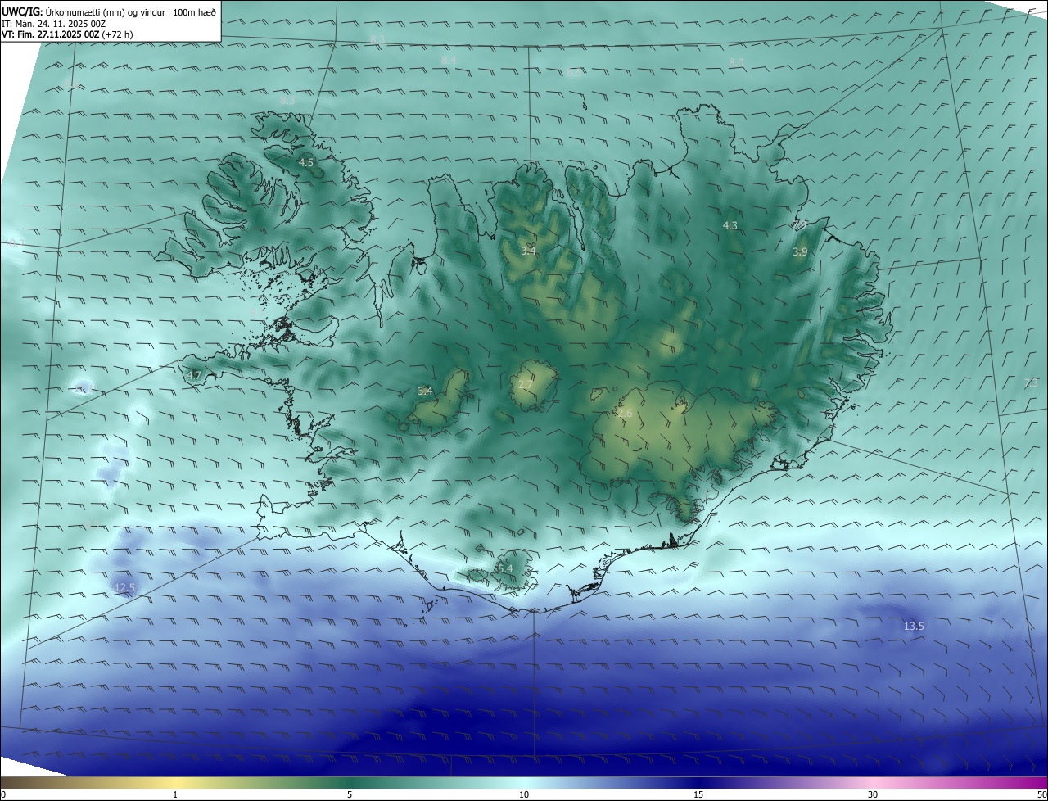Click the 30 tick on the color scale
1048x801 pixels.
873,794
